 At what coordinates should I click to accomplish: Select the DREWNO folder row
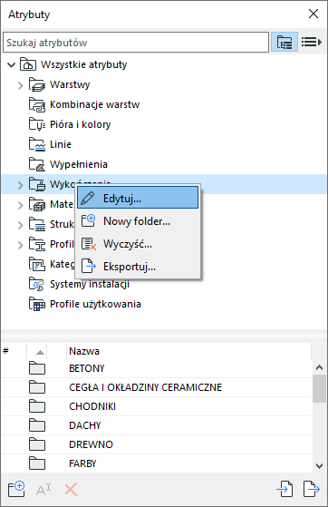(x=157, y=444)
